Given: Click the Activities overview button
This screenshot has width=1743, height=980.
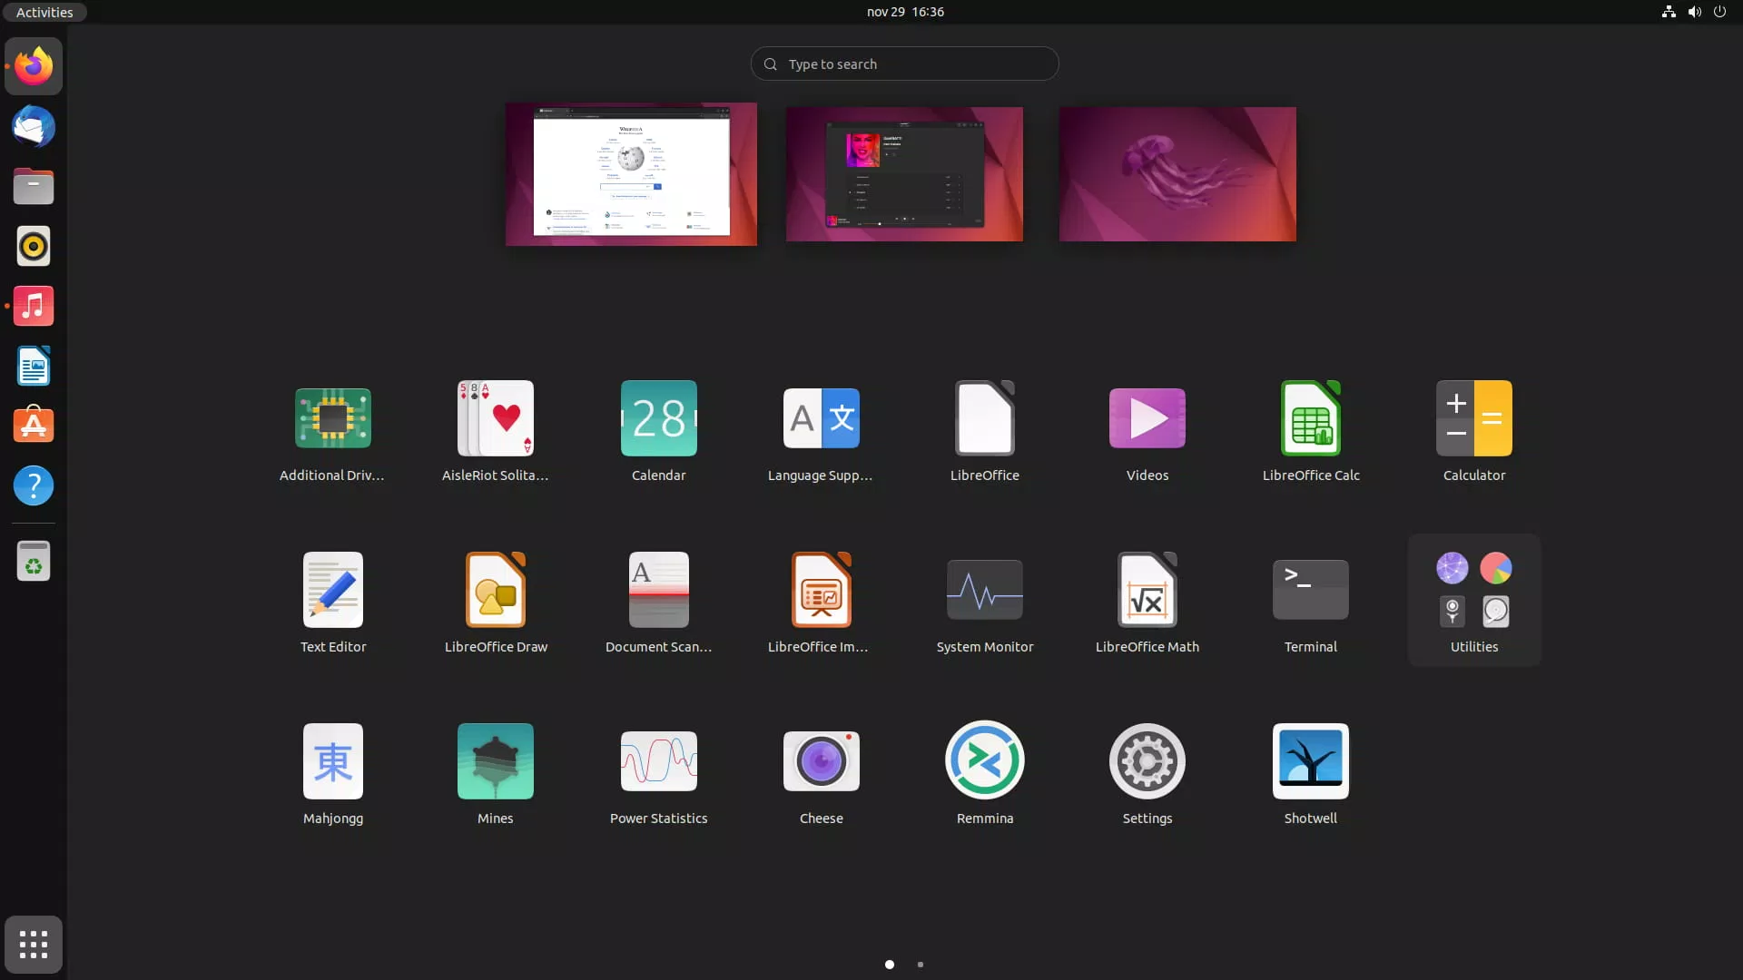Looking at the screenshot, I should (x=44, y=10).
